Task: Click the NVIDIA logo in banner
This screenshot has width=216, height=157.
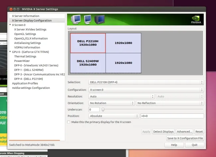Action: pyautogui.click(x=196, y=20)
